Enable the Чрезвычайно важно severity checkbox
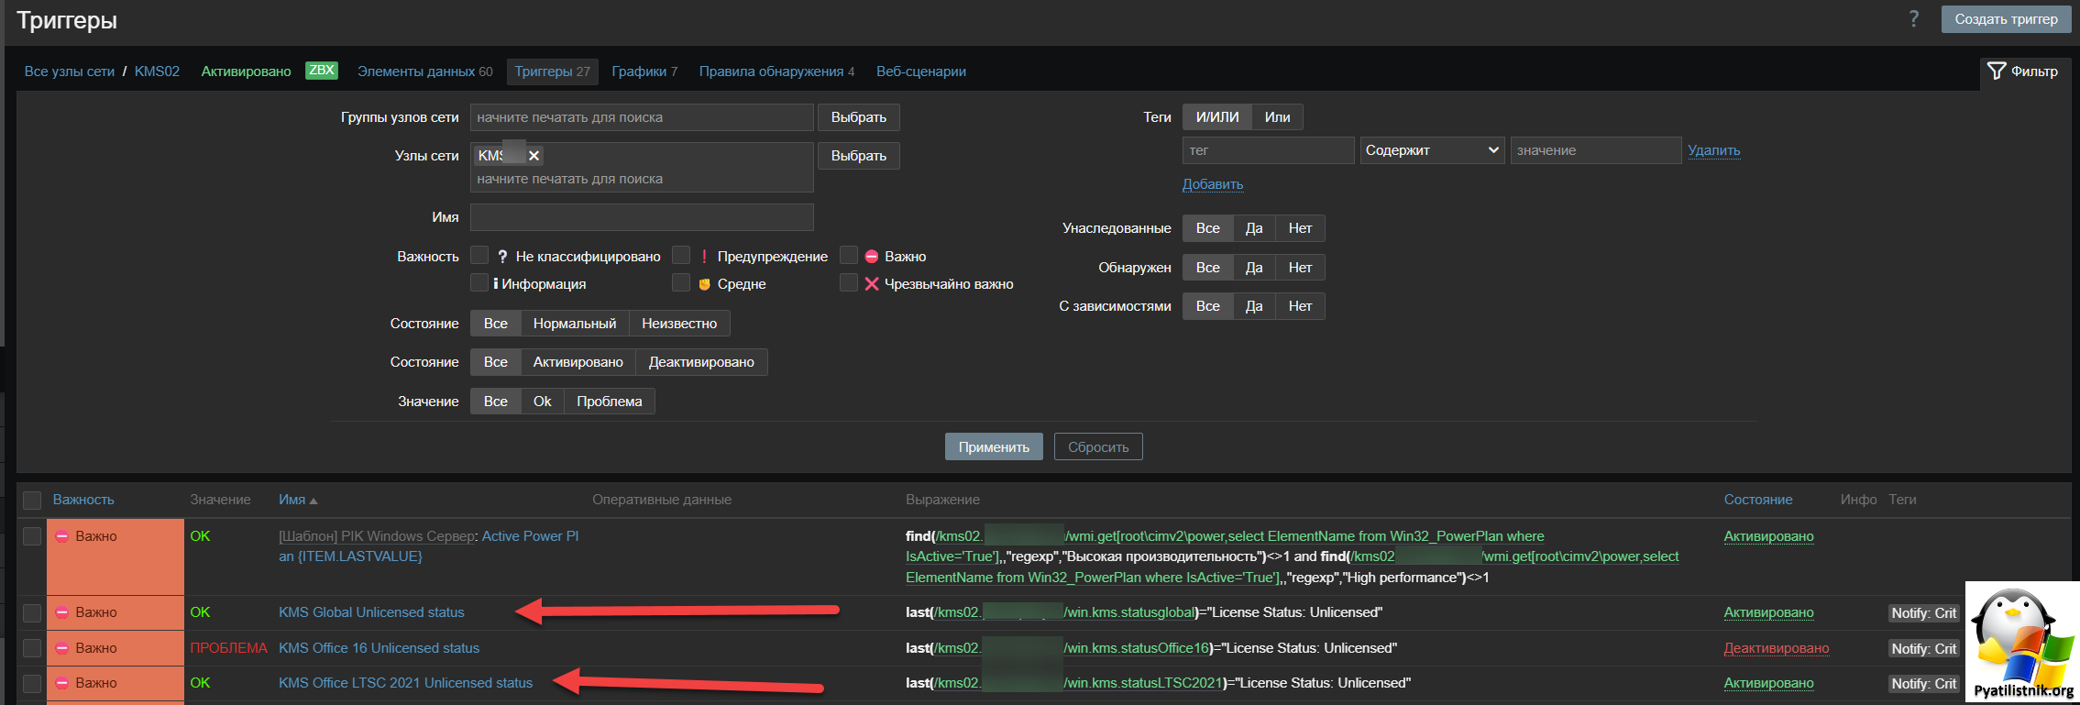The image size is (2080, 705). point(849,282)
